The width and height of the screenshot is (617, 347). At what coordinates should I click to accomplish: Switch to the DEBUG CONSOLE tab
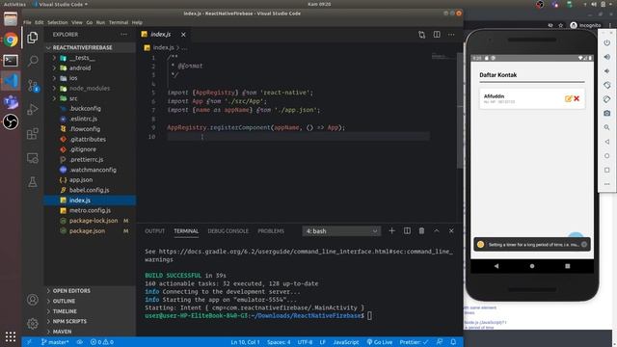[228, 231]
